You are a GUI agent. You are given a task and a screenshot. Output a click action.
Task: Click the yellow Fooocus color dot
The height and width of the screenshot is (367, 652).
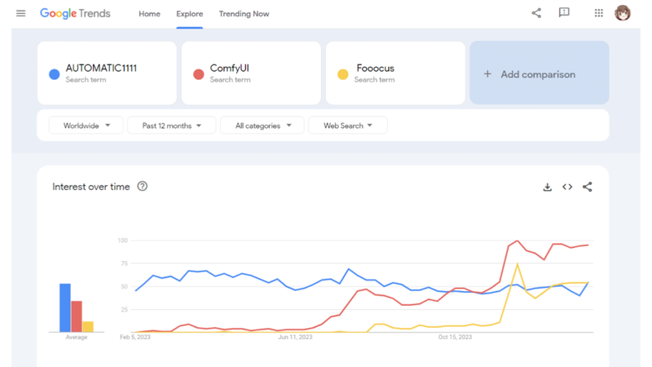click(x=342, y=74)
